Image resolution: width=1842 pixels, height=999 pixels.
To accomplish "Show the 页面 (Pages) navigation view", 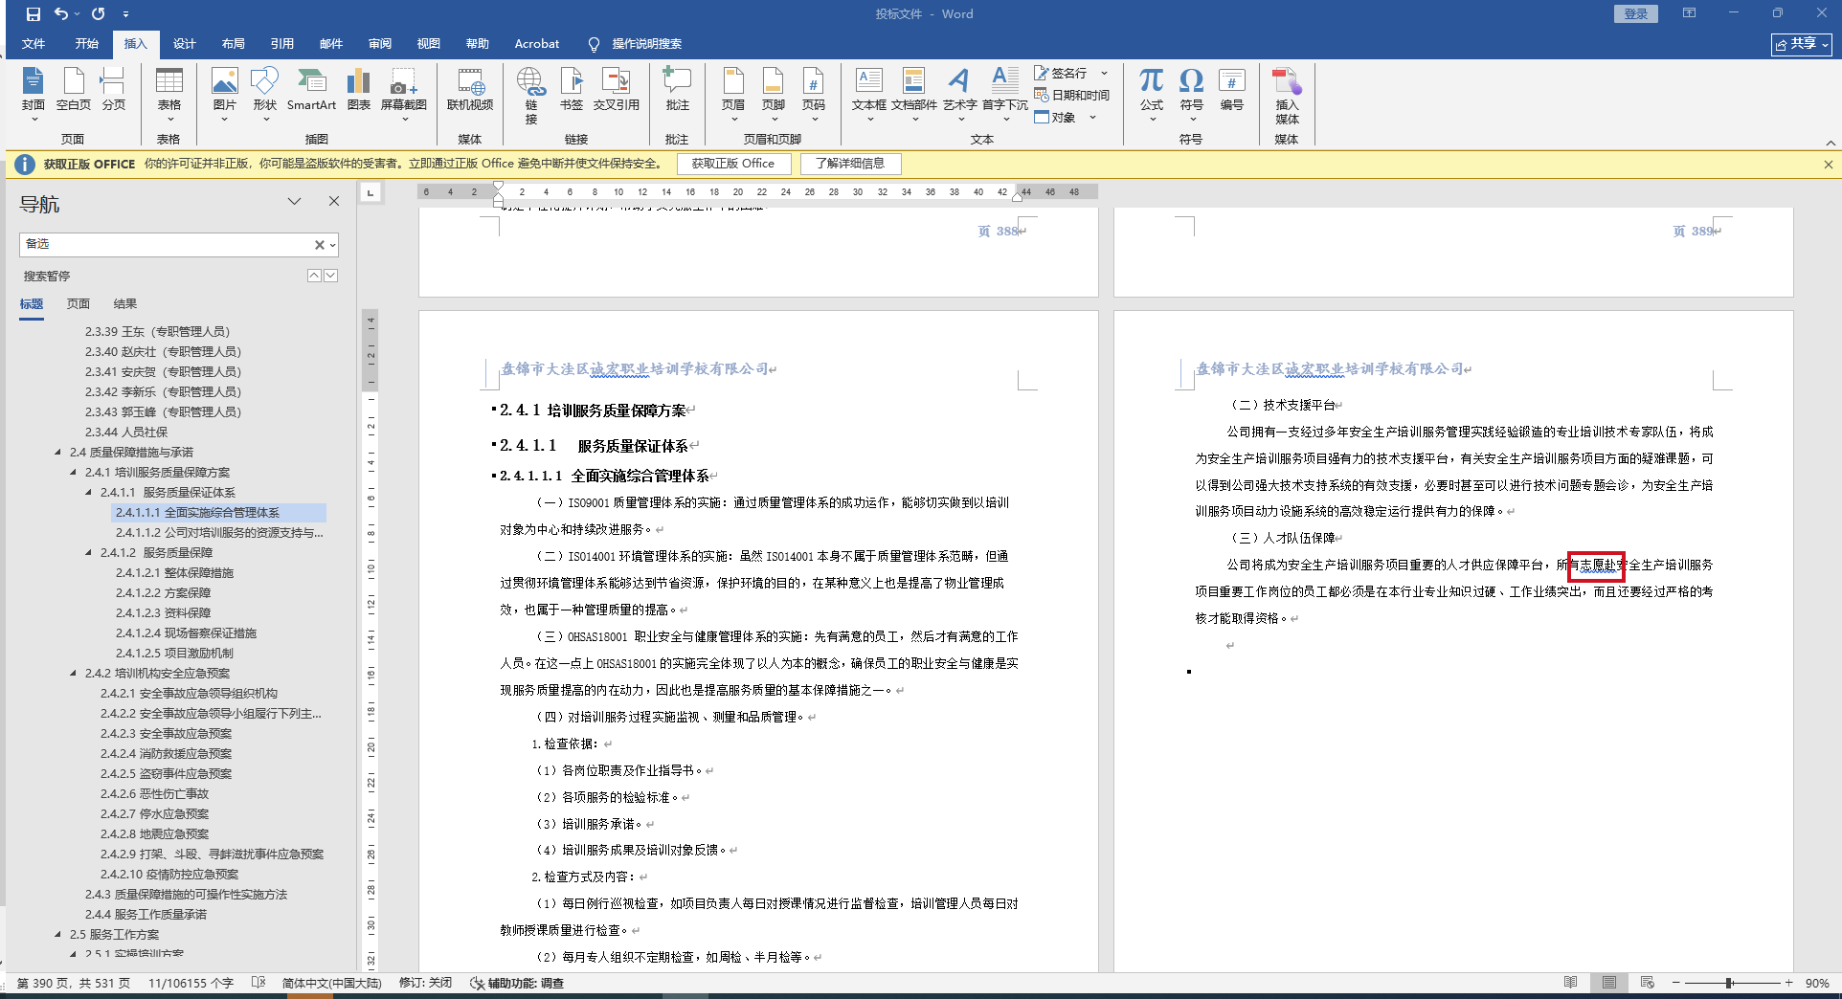I will [x=79, y=304].
